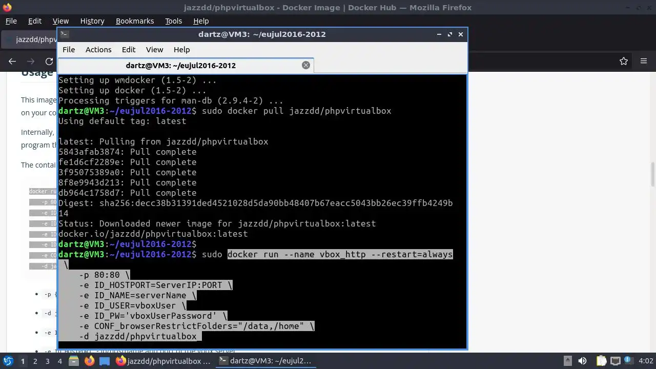Click 'db964c1758d7: Pull complete' line
This screenshot has height=369, width=656.
coord(127,193)
